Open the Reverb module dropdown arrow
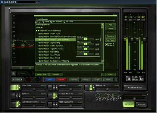The width and height of the screenshot is (157, 113). [19, 96]
